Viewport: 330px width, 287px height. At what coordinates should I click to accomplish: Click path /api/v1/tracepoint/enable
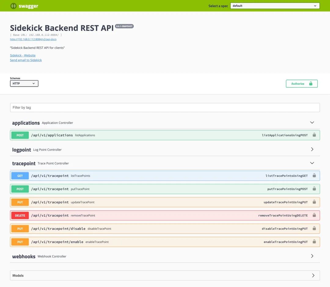click(57, 242)
